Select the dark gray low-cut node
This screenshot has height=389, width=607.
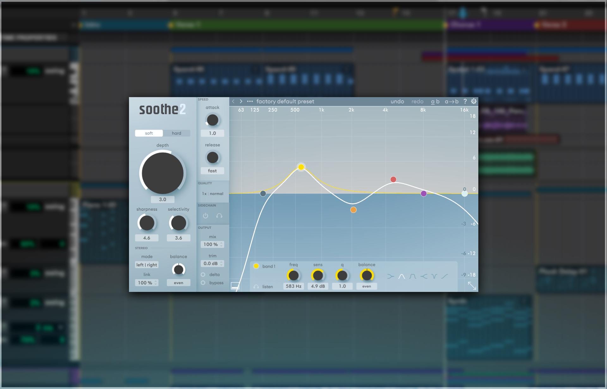pyautogui.click(x=263, y=194)
